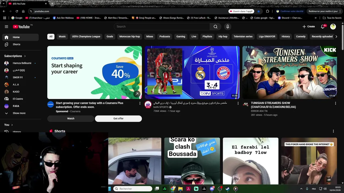Click the Get offer button
Screen dimensions: 344x193
click(x=118, y=118)
